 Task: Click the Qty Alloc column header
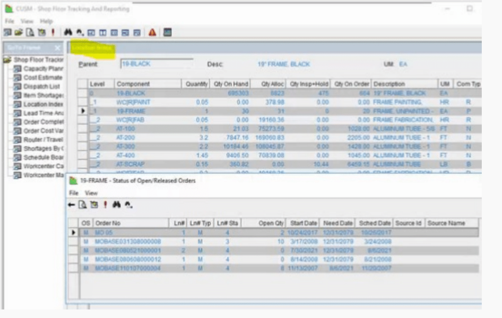coord(269,84)
